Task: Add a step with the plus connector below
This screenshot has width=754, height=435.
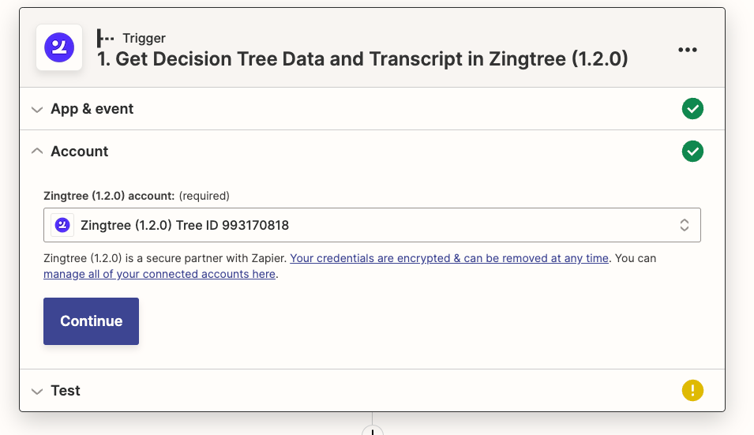Action: click(x=372, y=431)
